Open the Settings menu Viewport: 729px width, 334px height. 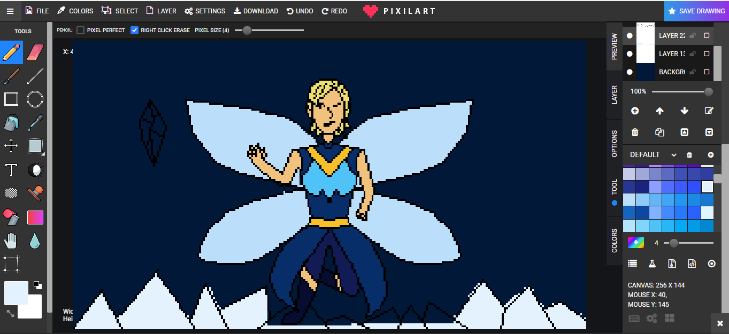pos(205,11)
